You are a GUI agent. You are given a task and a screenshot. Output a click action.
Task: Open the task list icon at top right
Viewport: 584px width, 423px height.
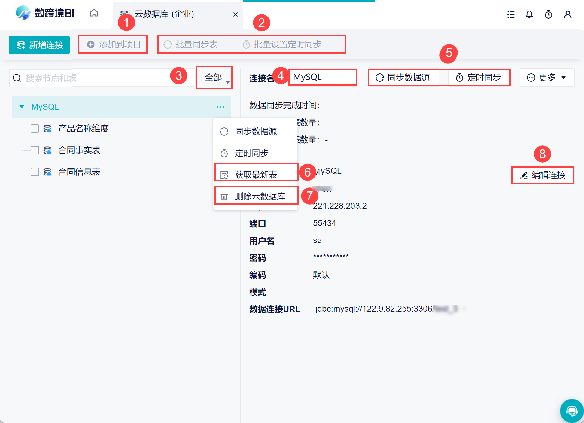[510, 14]
